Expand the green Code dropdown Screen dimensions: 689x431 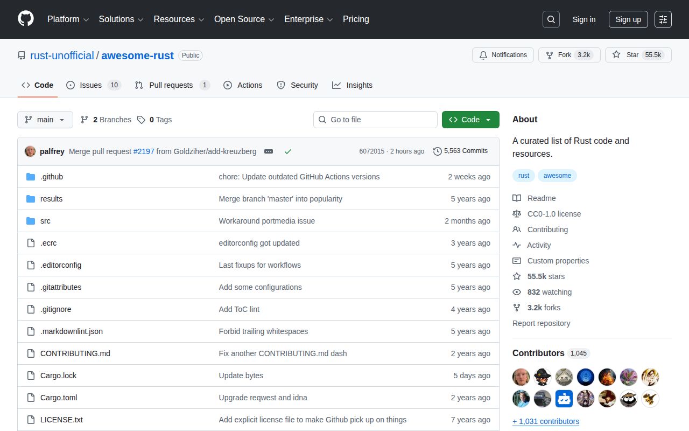[470, 120]
